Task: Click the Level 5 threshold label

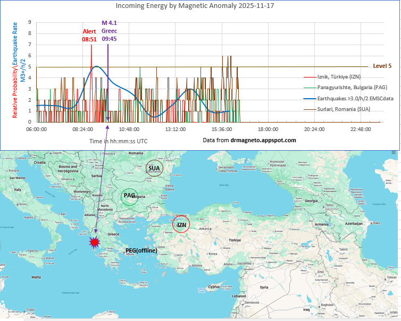Action: (382, 66)
